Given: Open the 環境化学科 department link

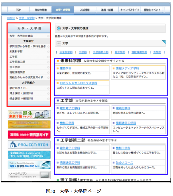Looking at the screenshot, I should [123, 108].
